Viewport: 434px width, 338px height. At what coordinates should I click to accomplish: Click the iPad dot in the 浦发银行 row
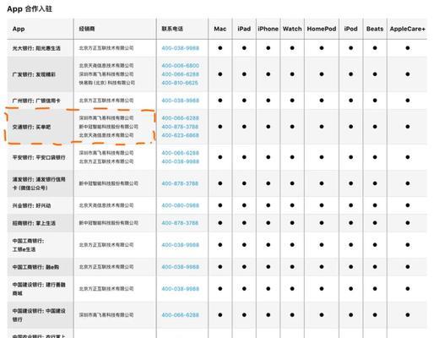(x=244, y=183)
